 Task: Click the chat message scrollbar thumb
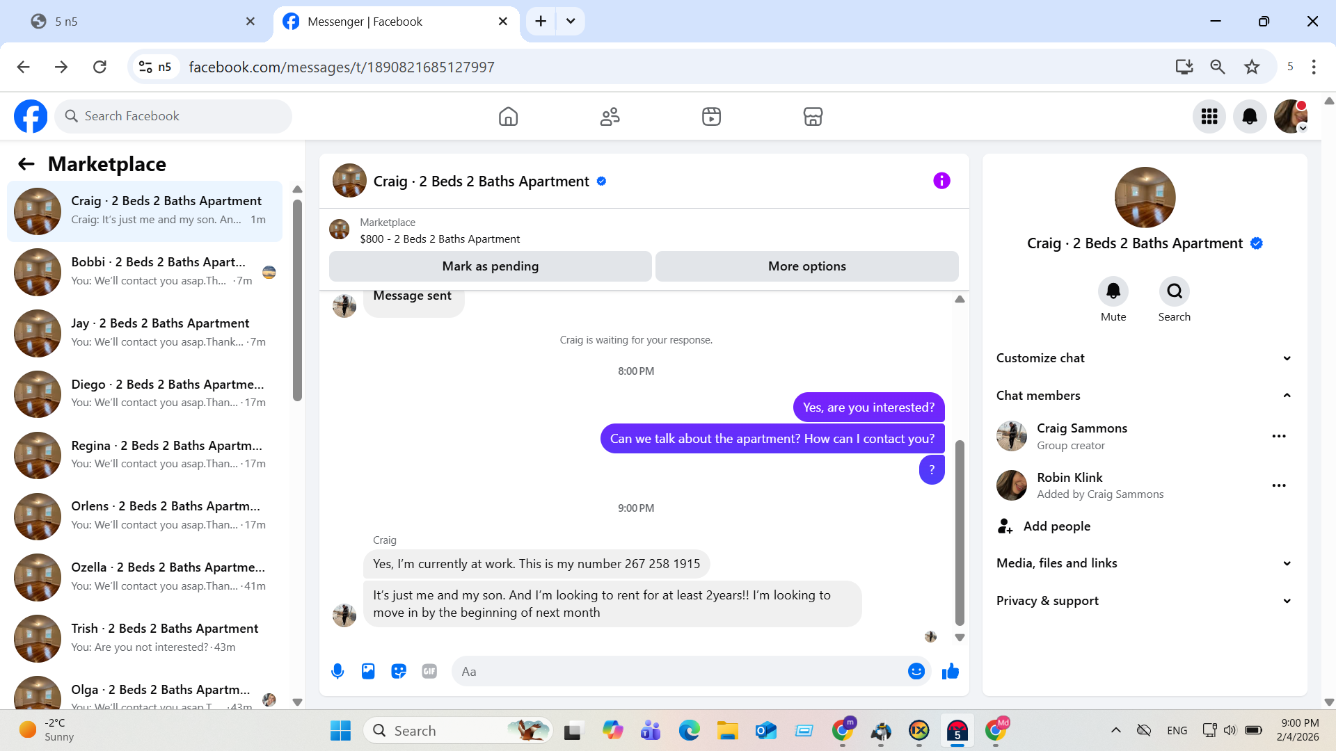pos(960,532)
